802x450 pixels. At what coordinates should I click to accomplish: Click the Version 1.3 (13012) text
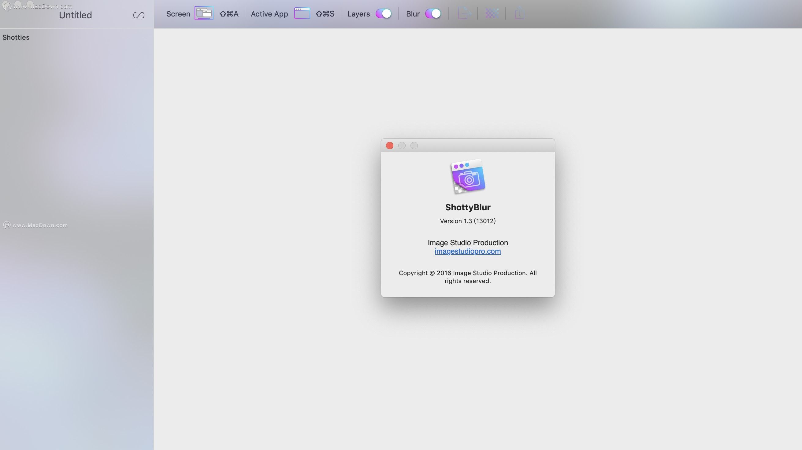click(468, 221)
